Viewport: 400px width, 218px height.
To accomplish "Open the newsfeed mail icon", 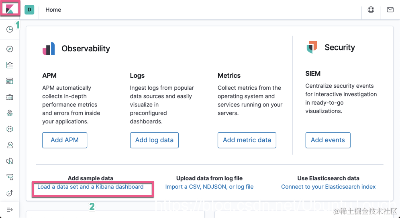I will tap(390, 10).
